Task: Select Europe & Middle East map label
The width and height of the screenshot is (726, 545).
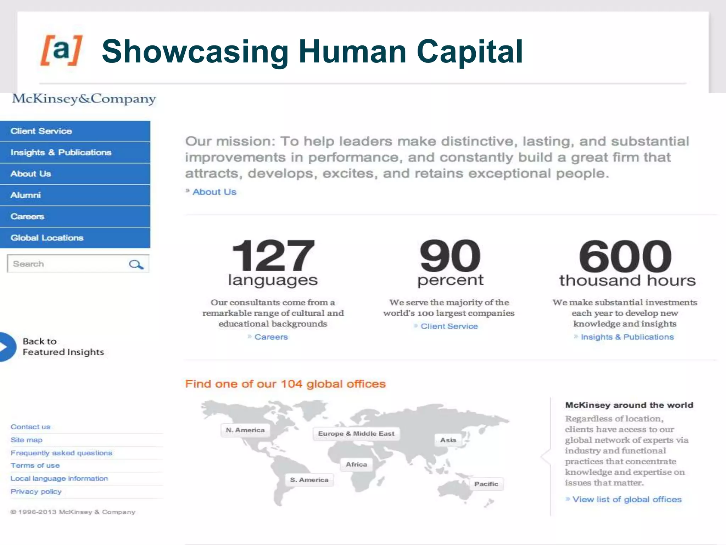Action: coord(356,434)
